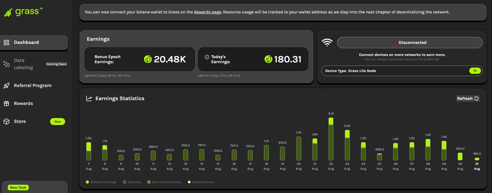Viewport: 492px width, 193px height.
Task: Click the Dashboard grid icon
Action: [x=6, y=42]
